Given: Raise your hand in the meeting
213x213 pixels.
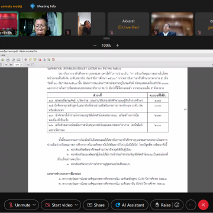Looking at the screenshot, I should coord(163,205).
